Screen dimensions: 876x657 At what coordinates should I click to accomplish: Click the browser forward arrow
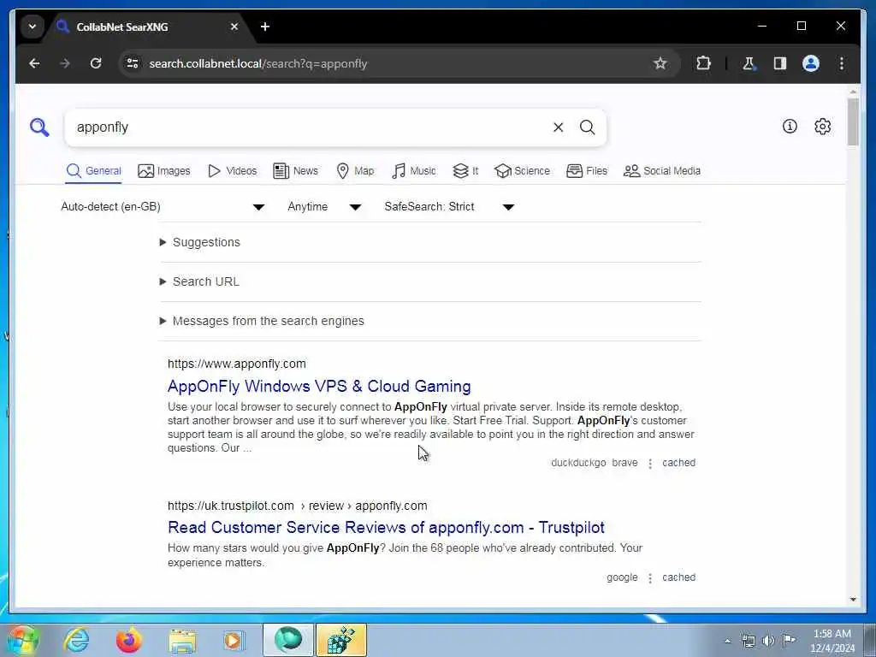click(x=65, y=63)
